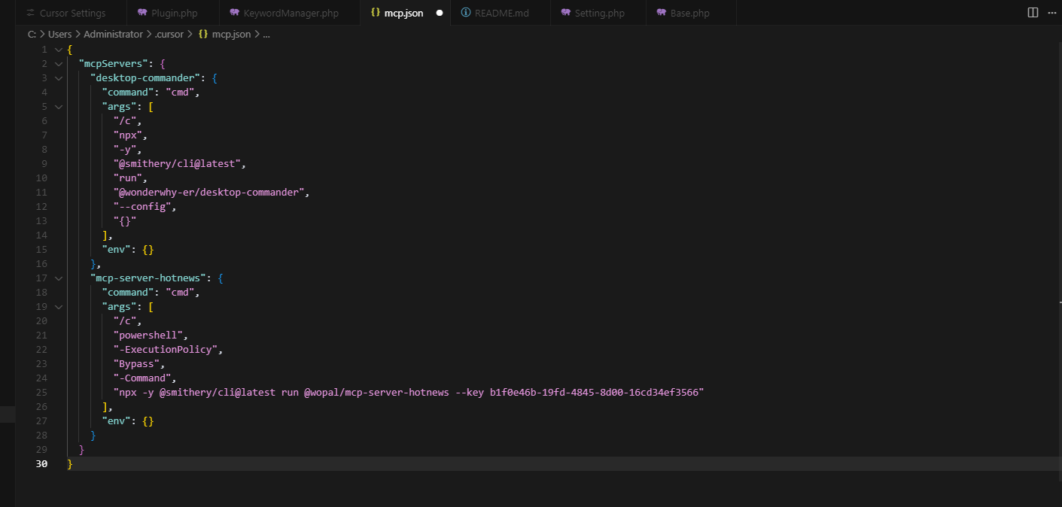The image size is (1062, 507).
Task: Click the settings icon on Cursor Settings tab
Action: [x=30, y=13]
